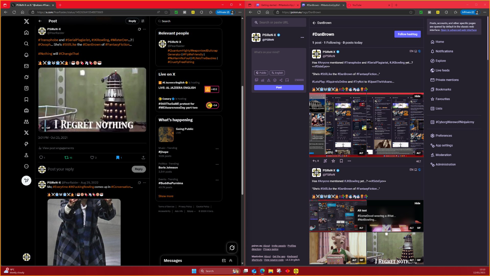
Task: Toggle favorite star in left browser address bar
Action: coord(166,12)
